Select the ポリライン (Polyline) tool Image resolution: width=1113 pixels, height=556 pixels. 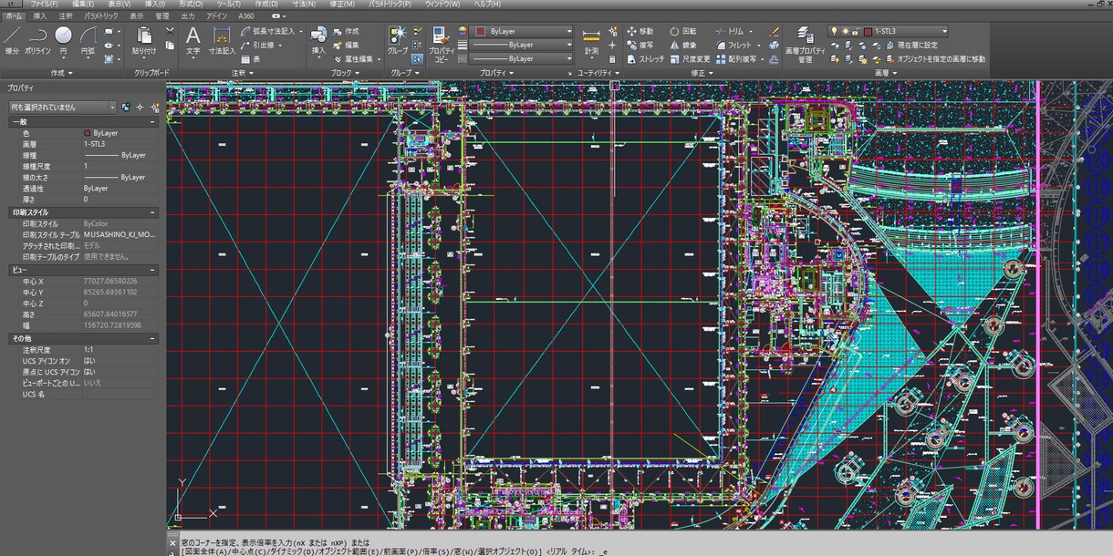37,40
